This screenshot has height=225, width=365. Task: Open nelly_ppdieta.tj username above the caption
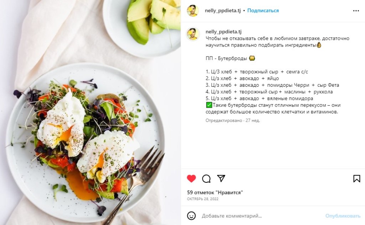(223, 32)
